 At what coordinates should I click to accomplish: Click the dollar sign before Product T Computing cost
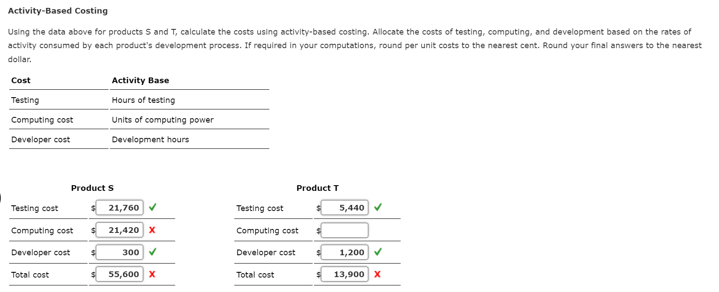(318, 230)
